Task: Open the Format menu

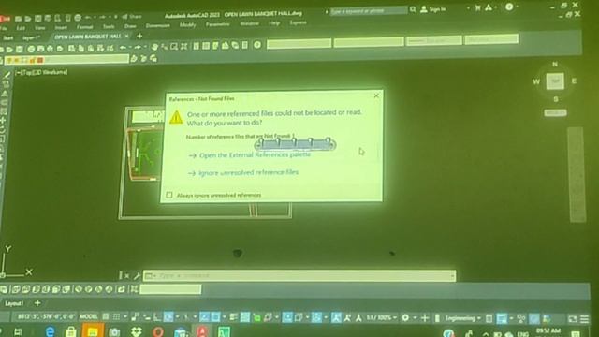Action: [x=84, y=27]
